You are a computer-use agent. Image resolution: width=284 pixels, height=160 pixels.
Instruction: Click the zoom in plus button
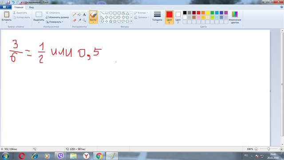pos(281,149)
